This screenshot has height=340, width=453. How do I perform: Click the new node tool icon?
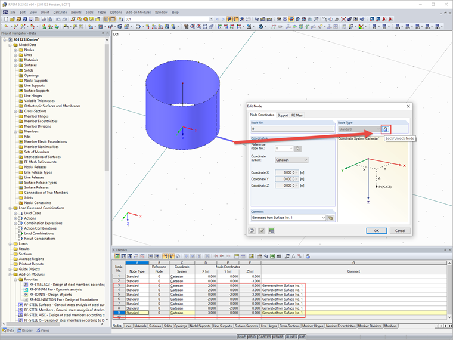click(x=6, y=27)
